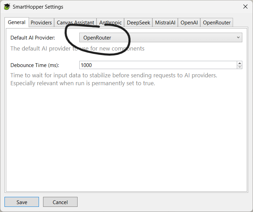Click the 'Time to wait for input data' description
253x212 pixels.
click(x=114, y=79)
